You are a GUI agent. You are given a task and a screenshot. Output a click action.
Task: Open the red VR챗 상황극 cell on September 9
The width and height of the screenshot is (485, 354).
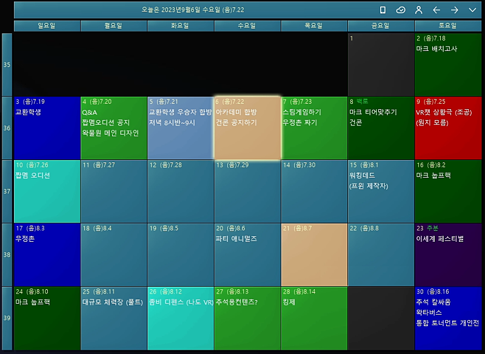[448, 128]
